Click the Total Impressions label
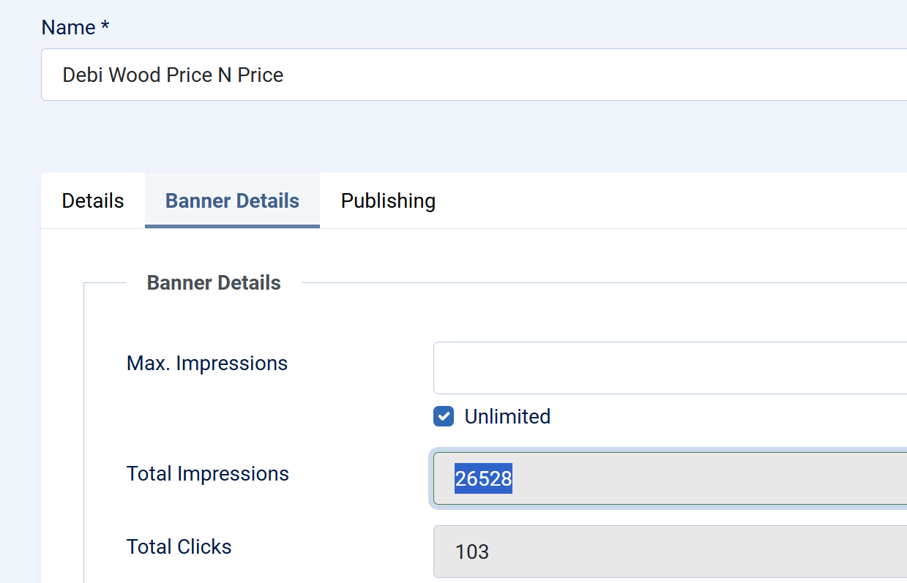The height and width of the screenshot is (583, 907). [208, 473]
